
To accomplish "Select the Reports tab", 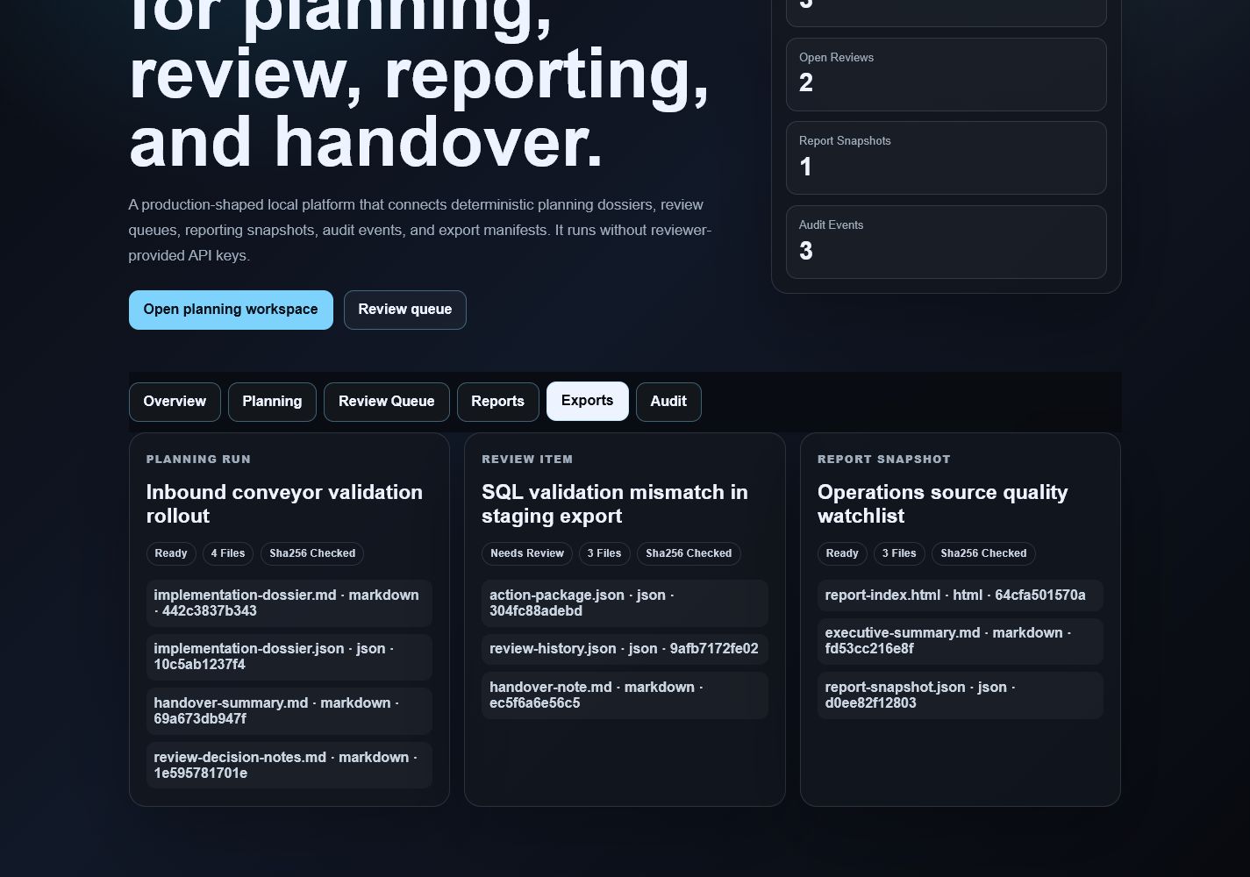I will click(x=497, y=402).
